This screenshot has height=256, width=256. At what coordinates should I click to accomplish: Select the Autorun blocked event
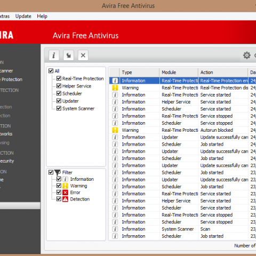tap(182, 130)
